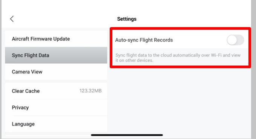256x139 pixels.
Task: Tap the Settings title text
Action: 127,19
